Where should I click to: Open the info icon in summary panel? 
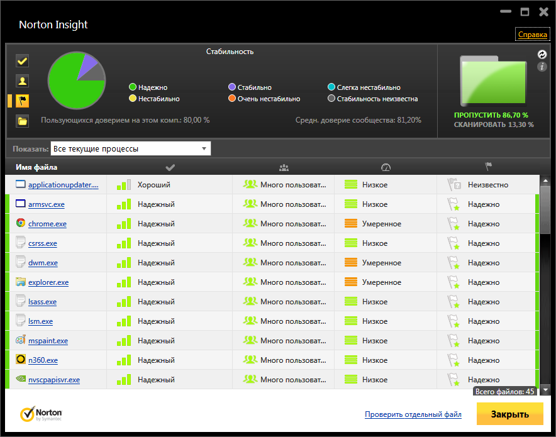coord(542,66)
